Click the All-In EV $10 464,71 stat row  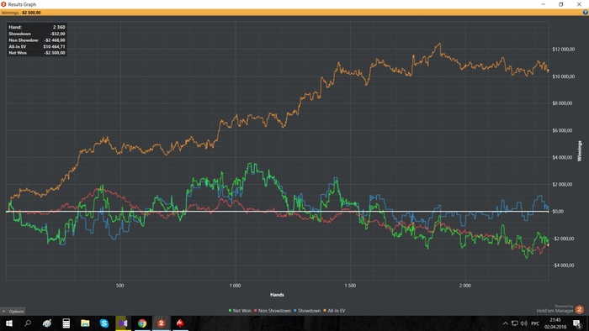[37, 46]
